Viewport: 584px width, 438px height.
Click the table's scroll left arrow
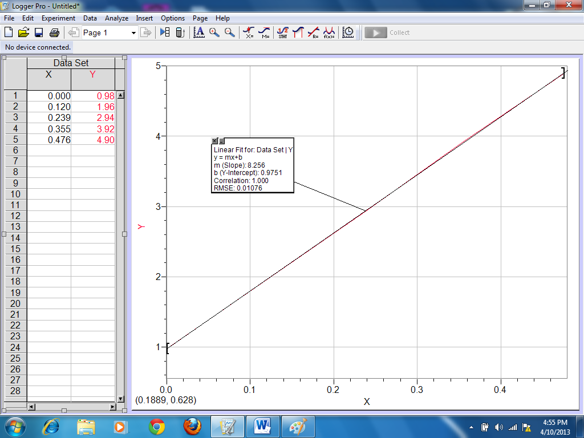tap(31, 407)
